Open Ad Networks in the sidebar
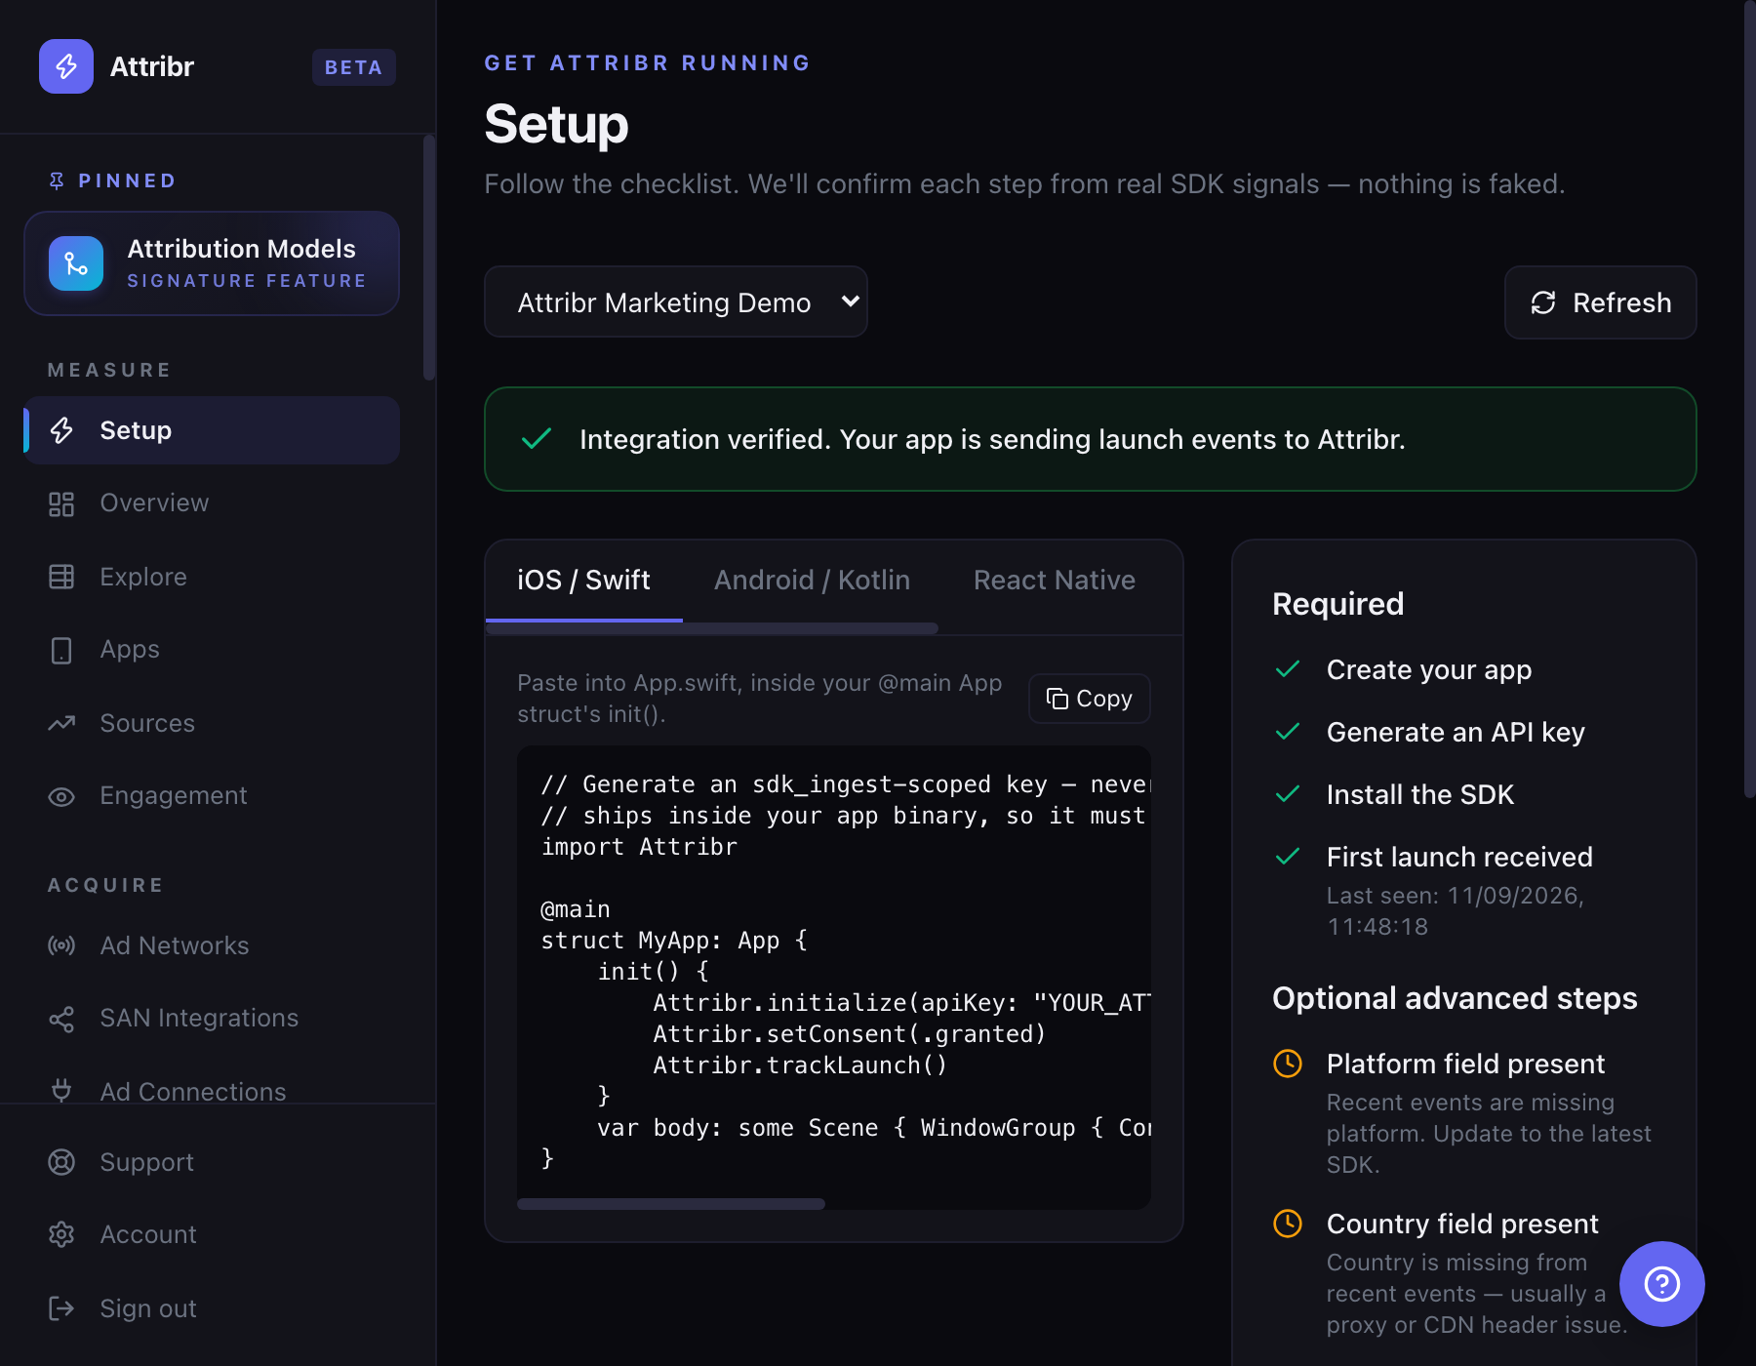Image resolution: width=1756 pixels, height=1366 pixels. point(212,945)
